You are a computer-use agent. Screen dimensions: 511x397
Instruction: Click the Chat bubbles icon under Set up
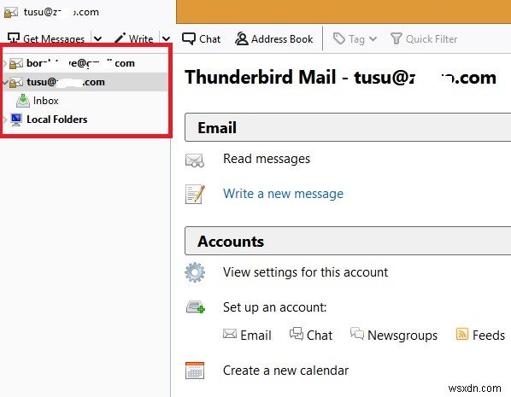point(297,334)
